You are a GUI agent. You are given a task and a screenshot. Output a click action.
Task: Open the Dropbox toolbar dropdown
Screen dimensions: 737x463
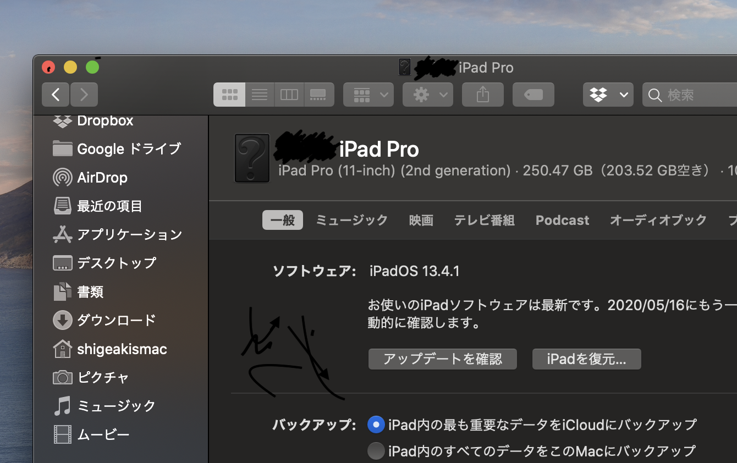click(x=608, y=95)
